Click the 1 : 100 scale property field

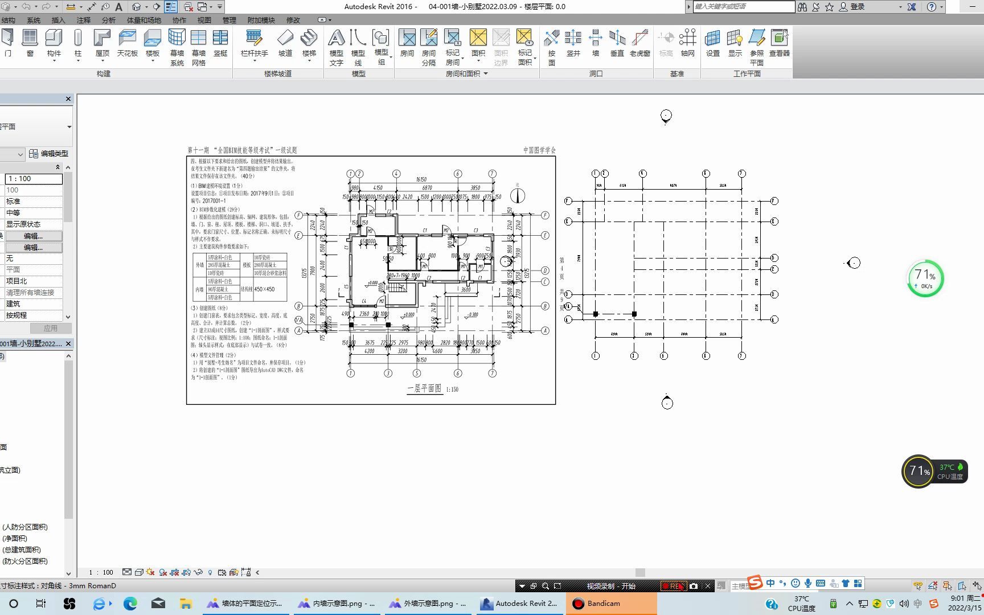coord(34,179)
